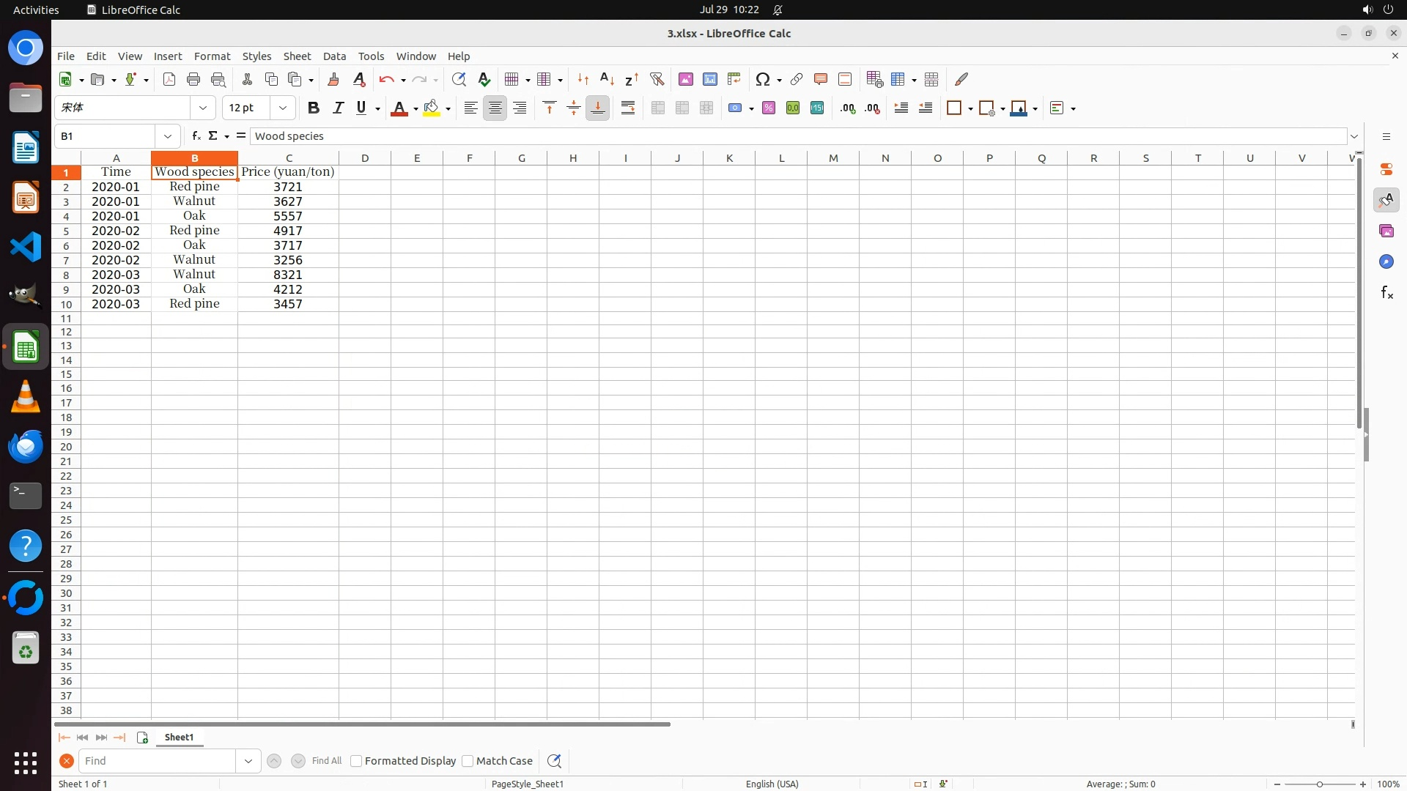This screenshot has width=1407, height=791.
Task: Click the Sort Ascending toolbar icon
Action: (x=607, y=79)
